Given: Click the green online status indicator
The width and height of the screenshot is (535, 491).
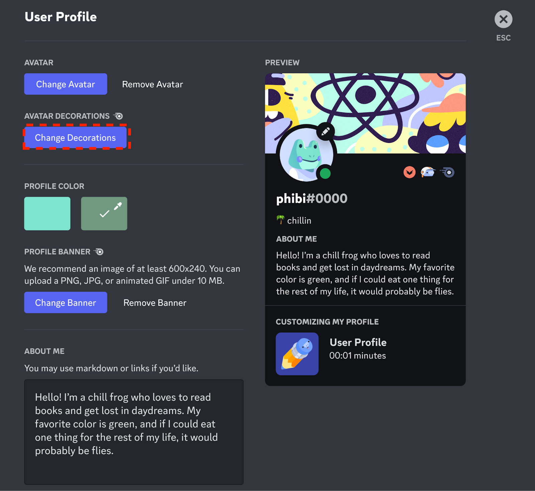Looking at the screenshot, I should click(325, 173).
